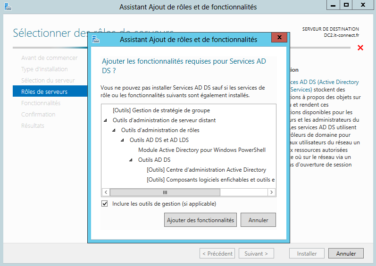Close the required features dialog with red X
The width and height of the screenshot is (376, 266).
point(280,37)
